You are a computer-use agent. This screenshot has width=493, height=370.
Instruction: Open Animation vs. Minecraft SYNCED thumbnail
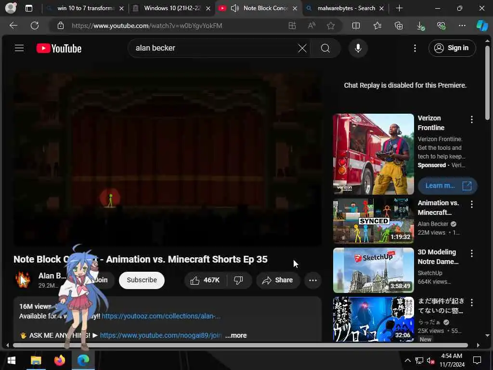[373, 221]
